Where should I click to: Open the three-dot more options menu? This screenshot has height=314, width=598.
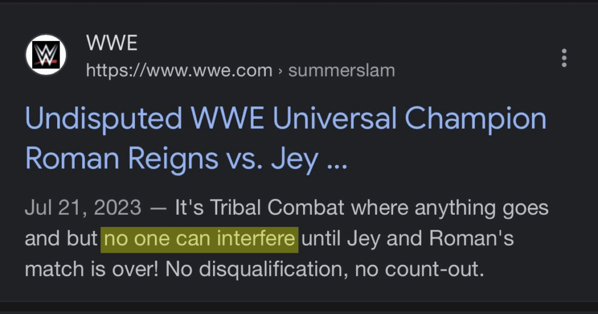(x=564, y=58)
